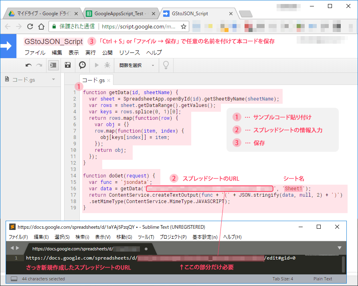Select コード.gs in the file sidebar

[24, 80]
